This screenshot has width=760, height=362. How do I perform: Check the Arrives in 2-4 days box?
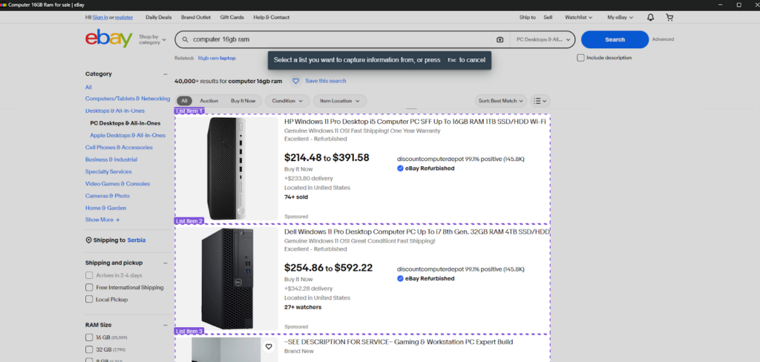[89, 275]
